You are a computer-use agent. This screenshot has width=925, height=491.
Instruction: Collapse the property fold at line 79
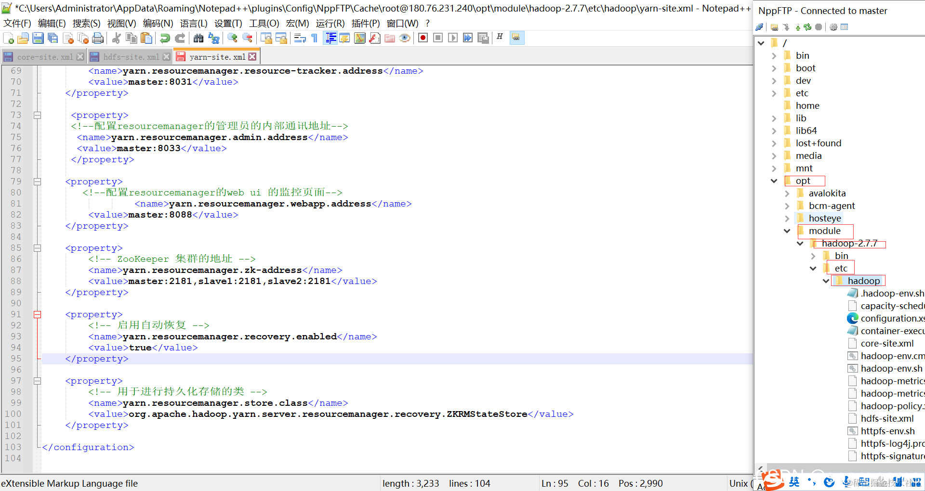click(x=37, y=181)
